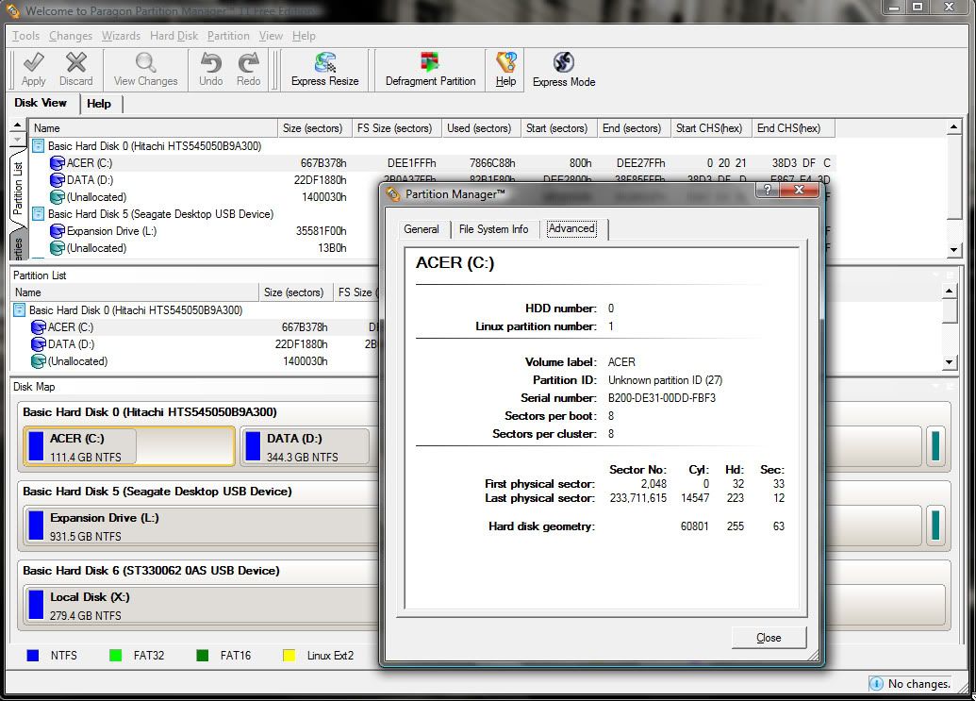The height and width of the screenshot is (701, 976).
Task: Click DATA (D:) icon in lower Partition List
Action: coord(39,343)
